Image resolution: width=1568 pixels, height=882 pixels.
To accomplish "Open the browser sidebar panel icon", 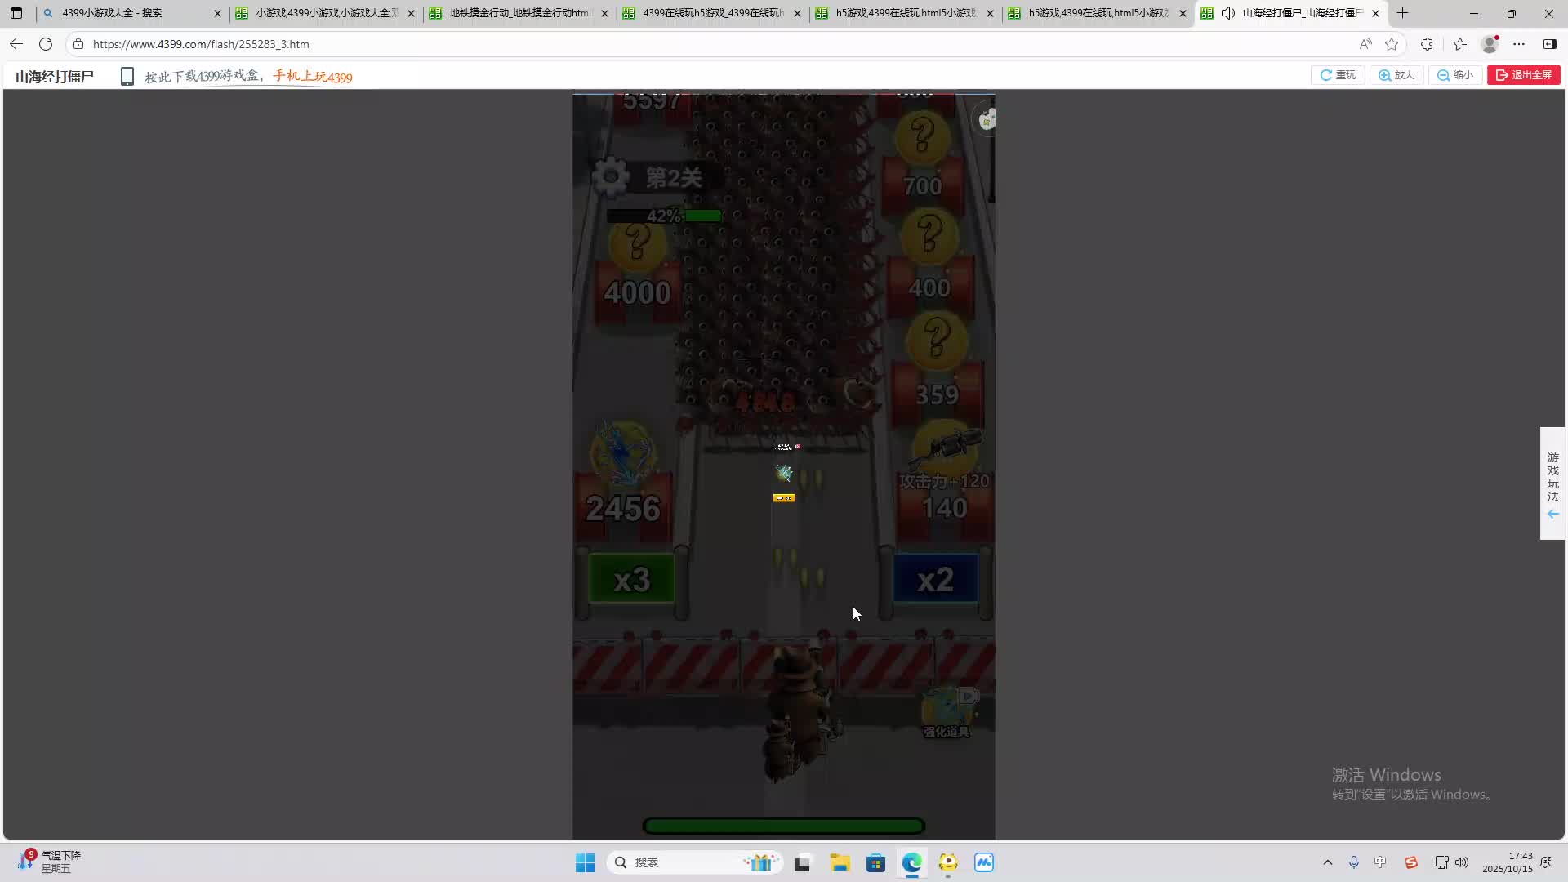I will 1549,44.
